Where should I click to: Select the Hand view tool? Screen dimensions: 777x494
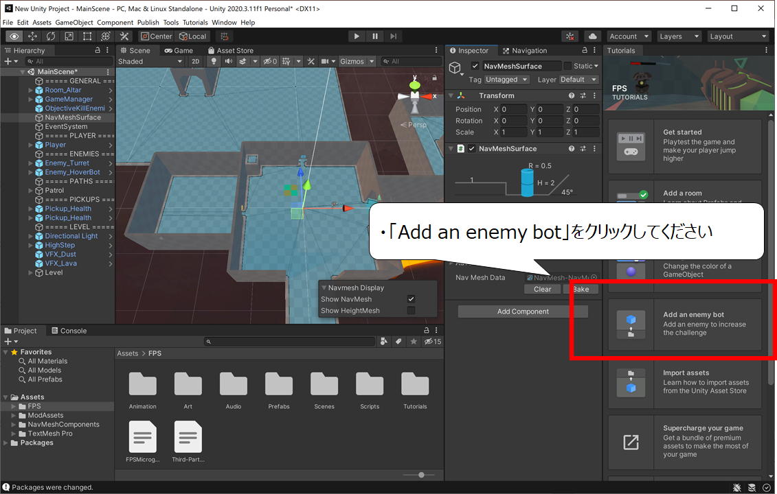coord(14,36)
